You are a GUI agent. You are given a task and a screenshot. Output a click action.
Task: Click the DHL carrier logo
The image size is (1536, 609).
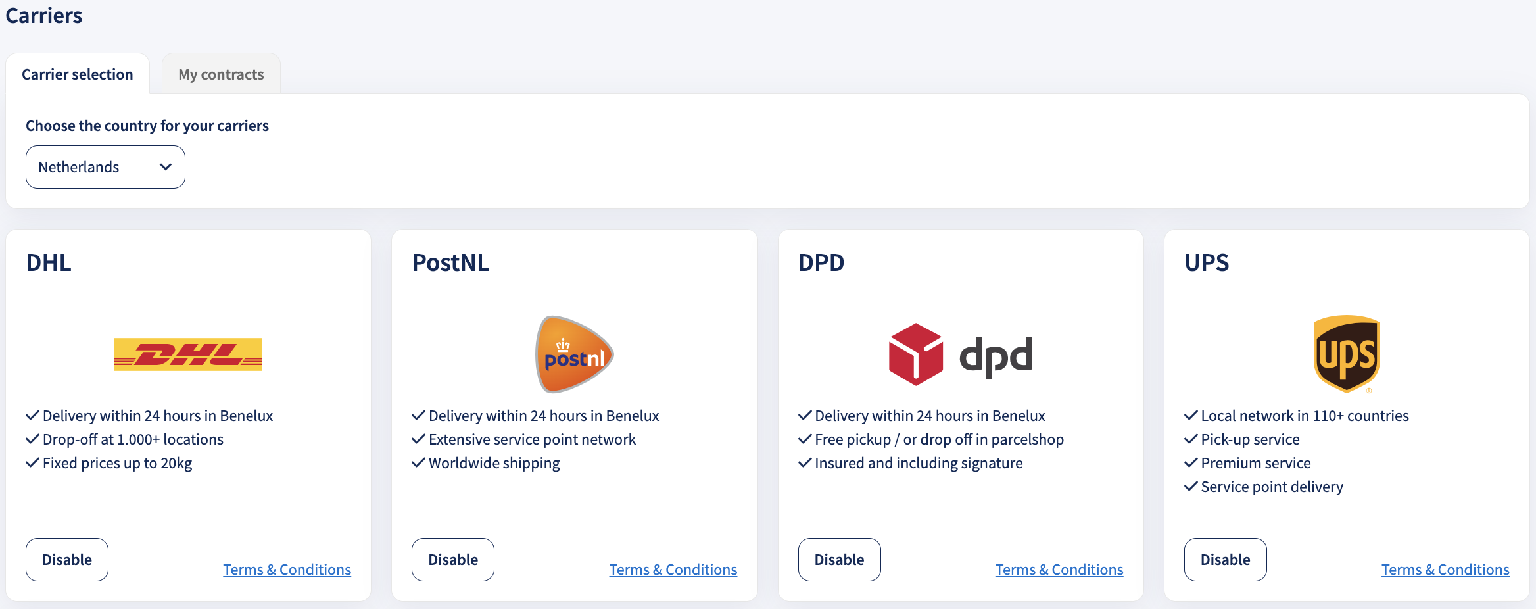[188, 354]
